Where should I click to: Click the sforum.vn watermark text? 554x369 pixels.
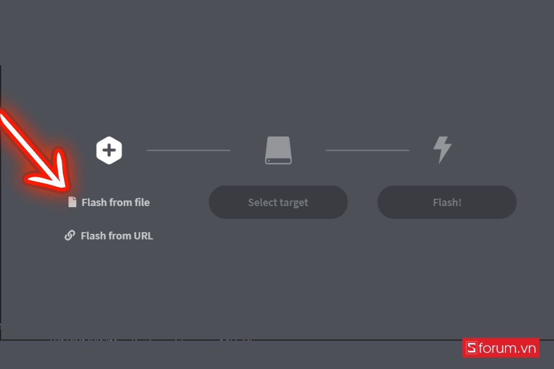(507, 348)
